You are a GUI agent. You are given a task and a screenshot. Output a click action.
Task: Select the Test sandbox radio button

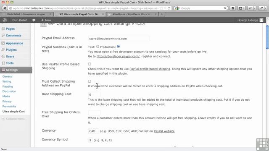pyautogui.click(x=98, y=47)
